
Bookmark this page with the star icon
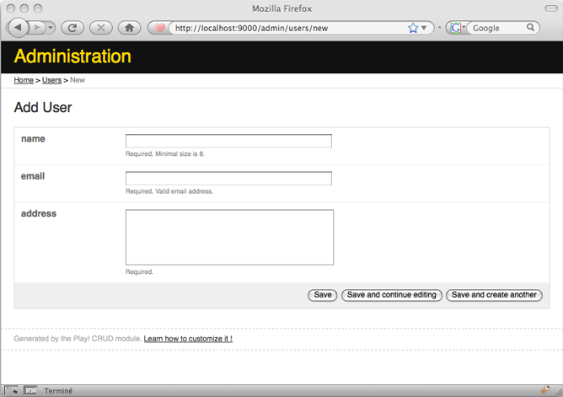(413, 28)
